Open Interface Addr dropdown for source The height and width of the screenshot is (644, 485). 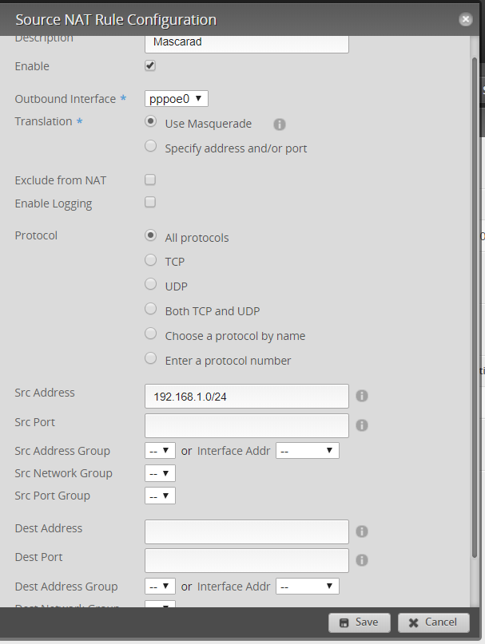[308, 451]
